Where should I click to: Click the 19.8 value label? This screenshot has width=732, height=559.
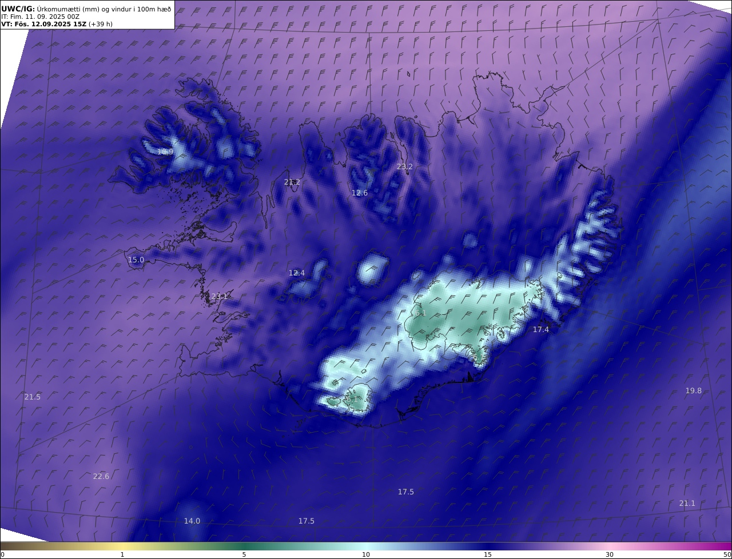tap(693, 391)
